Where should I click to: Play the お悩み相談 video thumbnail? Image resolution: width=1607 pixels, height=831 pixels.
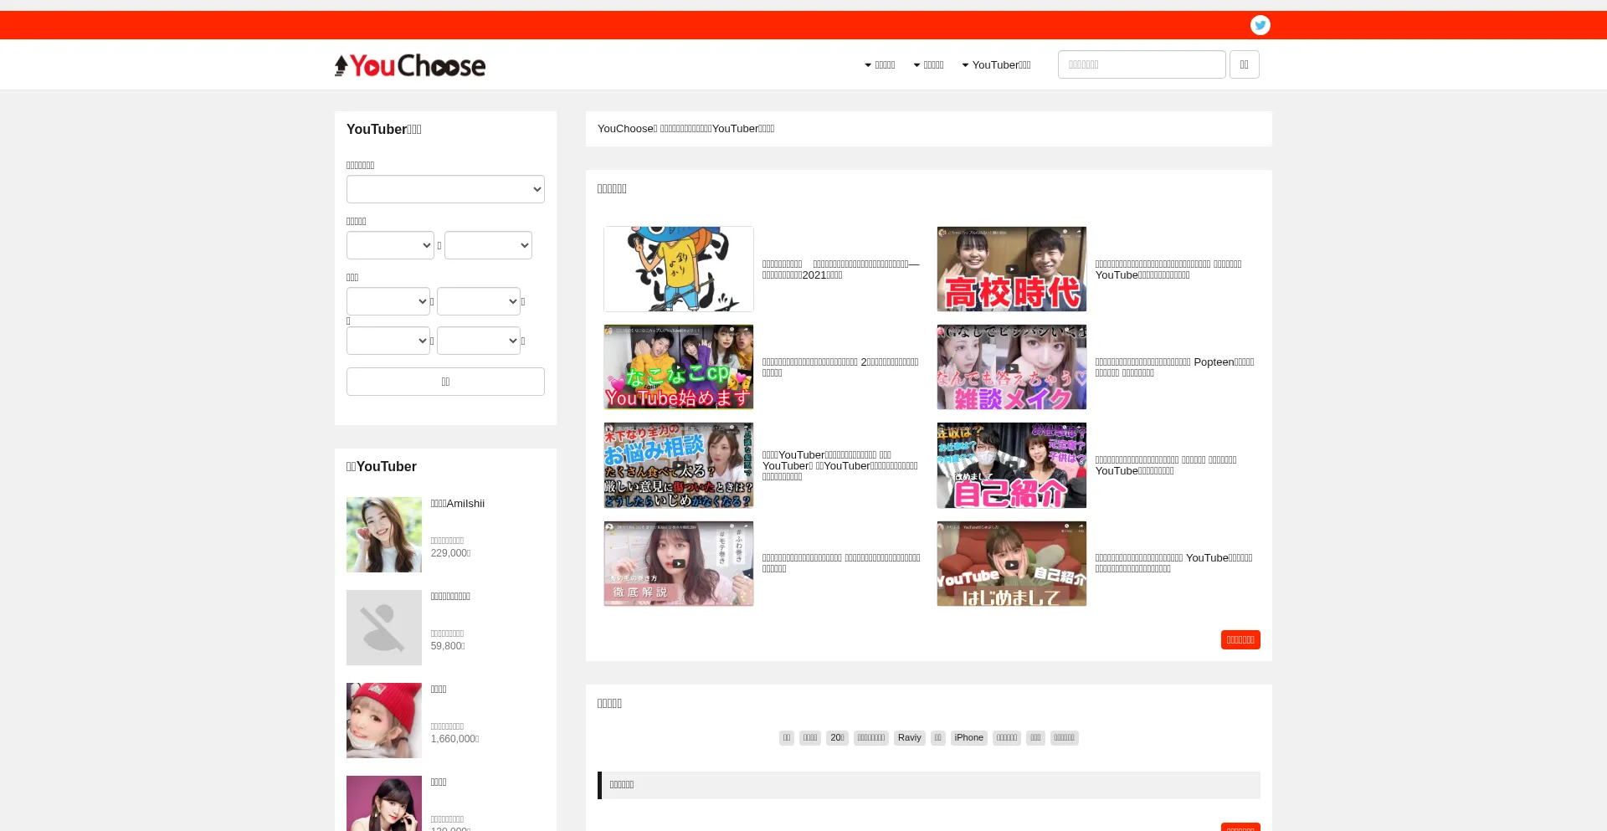coord(678,465)
